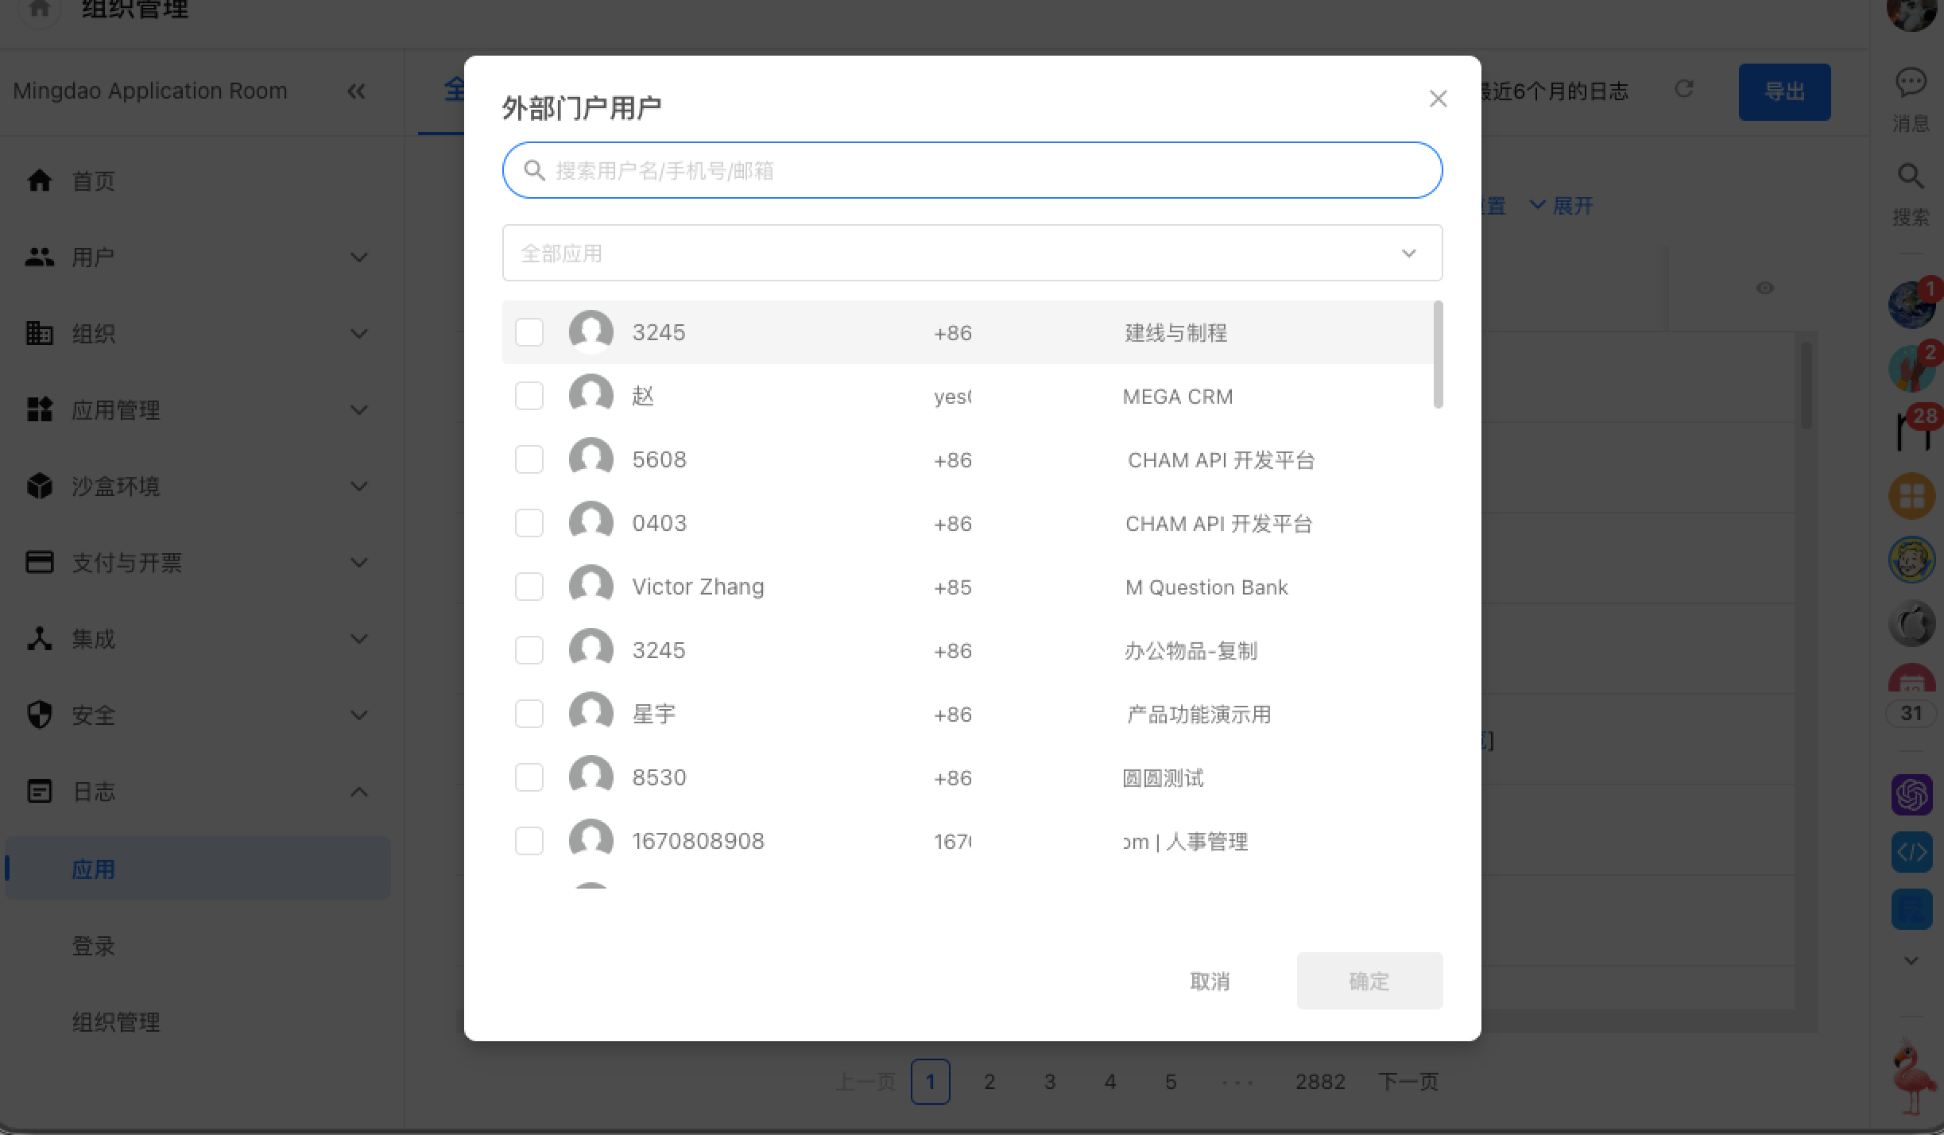This screenshot has width=1944, height=1135.
Task: Open 消息 messages icon
Action: coord(1911,83)
